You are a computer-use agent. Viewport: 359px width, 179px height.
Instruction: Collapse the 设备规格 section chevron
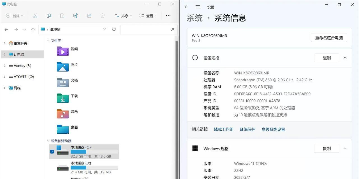click(x=345, y=58)
